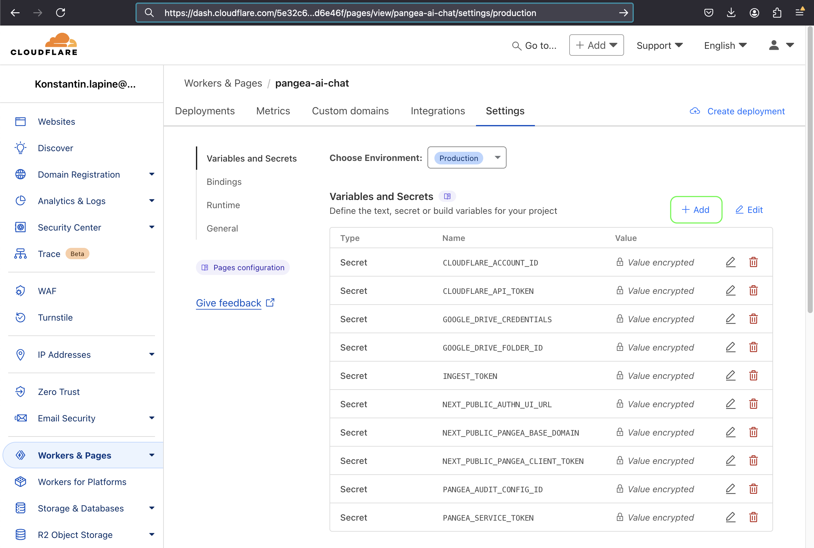Edit NEXT_PUBLIC_PANGEA_CLIENT_TOKEN with pencil icon
814x548 pixels.
tap(731, 461)
